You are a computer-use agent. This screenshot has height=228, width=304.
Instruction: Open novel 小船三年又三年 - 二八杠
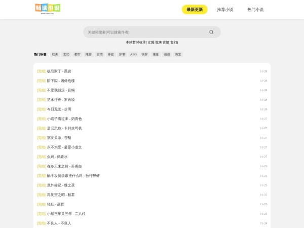click(x=66, y=214)
